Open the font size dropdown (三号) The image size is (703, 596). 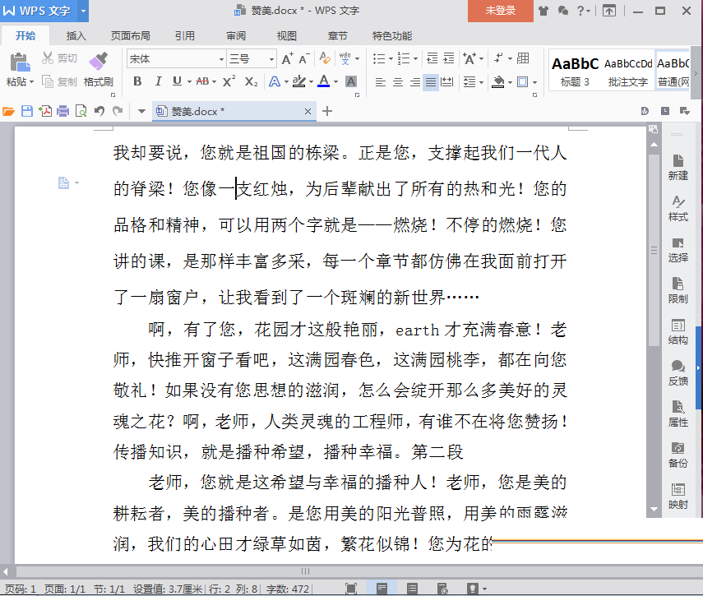tap(271, 59)
